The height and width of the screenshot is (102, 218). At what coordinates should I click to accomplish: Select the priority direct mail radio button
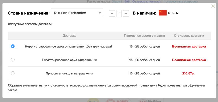(x=13, y=73)
